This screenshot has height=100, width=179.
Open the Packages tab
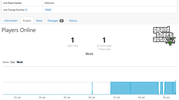pos(53,21)
